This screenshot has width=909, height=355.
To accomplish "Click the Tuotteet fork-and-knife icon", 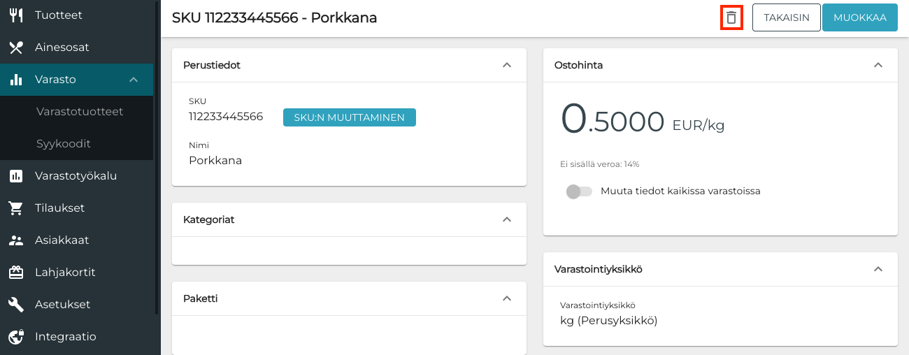I will point(16,15).
